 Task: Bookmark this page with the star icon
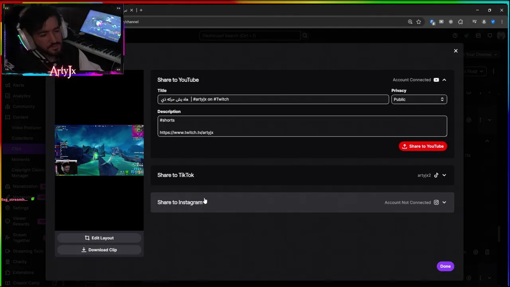pyautogui.click(x=419, y=22)
